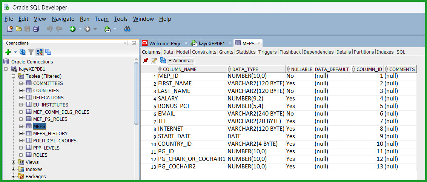427x182 pixels.
Task: Select the POLITICAL_GROUPS table in tree
Action: (x=55, y=140)
